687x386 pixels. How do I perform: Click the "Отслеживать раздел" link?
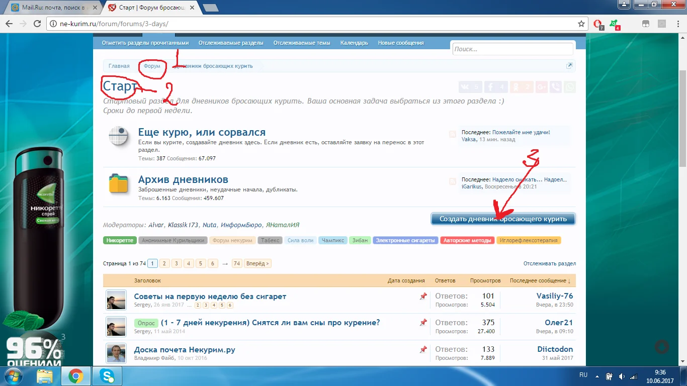coord(549,263)
